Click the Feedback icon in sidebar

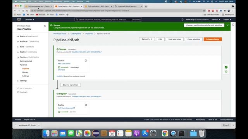(18, 92)
